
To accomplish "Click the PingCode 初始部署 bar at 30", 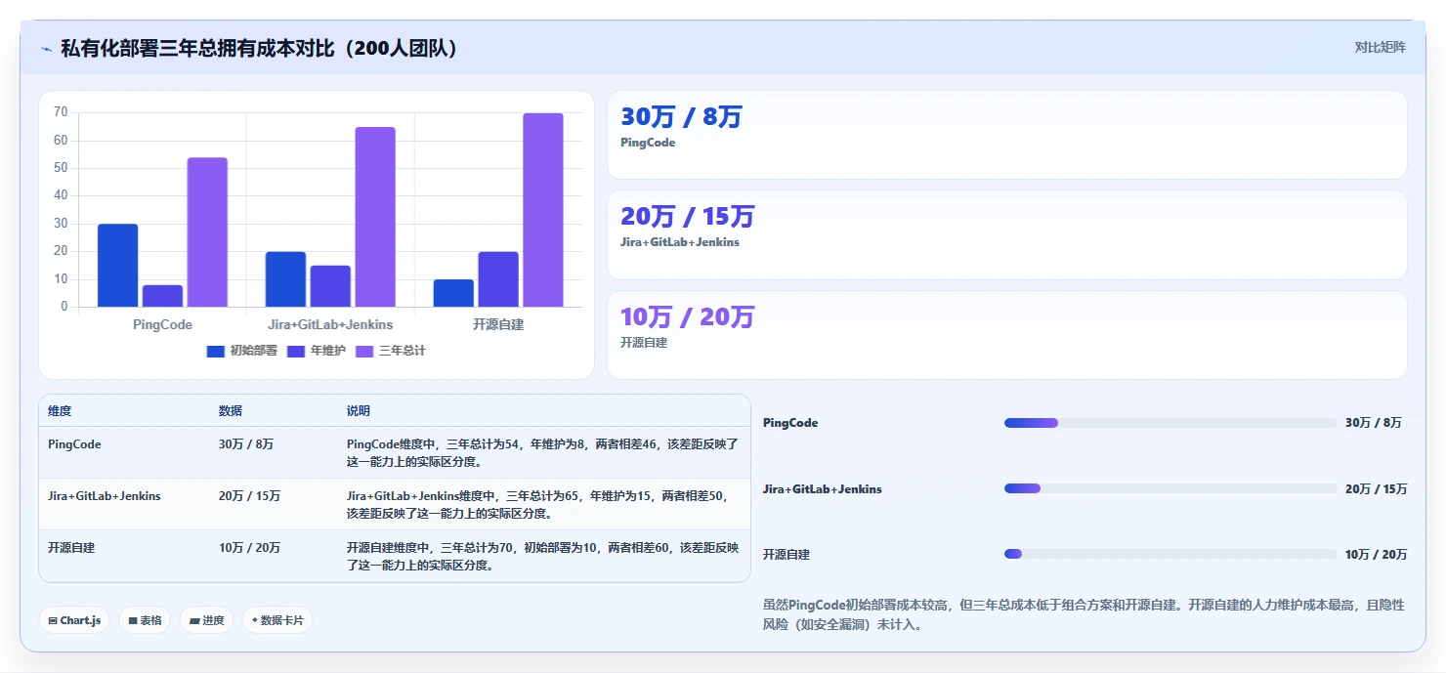I will (117, 266).
